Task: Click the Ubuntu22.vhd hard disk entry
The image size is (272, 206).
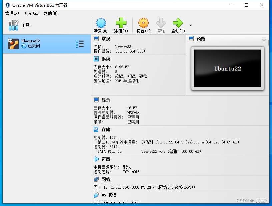Action: (171, 151)
